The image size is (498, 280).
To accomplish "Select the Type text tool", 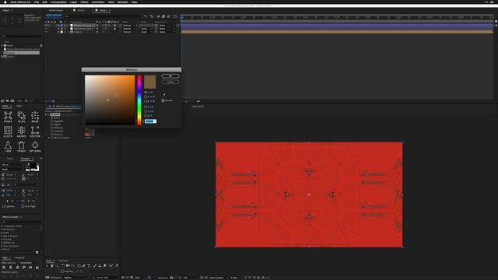I will (89, 266).
